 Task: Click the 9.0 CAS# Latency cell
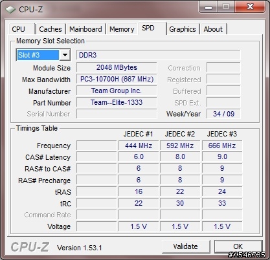pyautogui.click(x=222, y=157)
